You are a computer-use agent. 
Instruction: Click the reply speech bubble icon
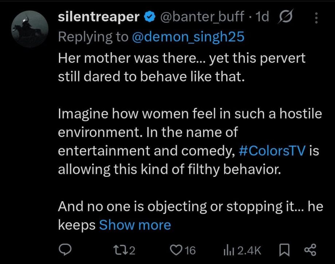66,250
